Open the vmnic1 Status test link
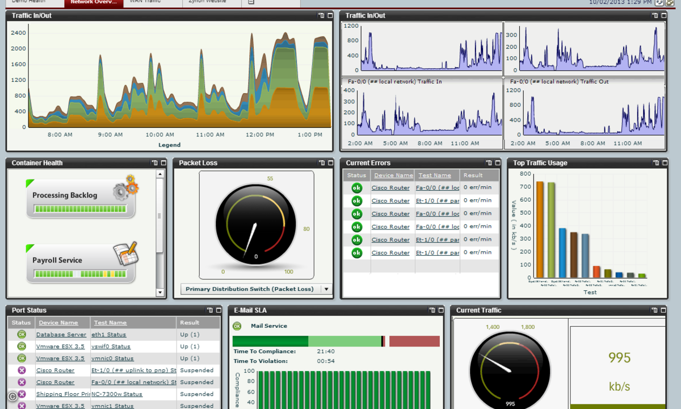Image resolution: width=681 pixels, height=409 pixels. (x=112, y=406)
